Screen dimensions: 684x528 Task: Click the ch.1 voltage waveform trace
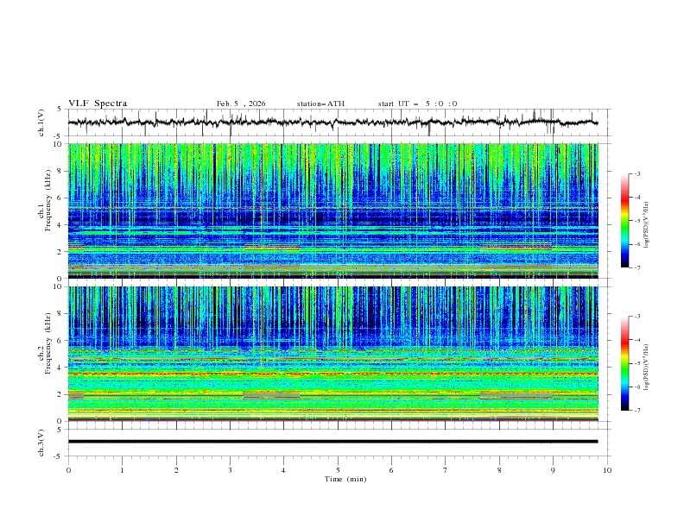coord(332,123)
